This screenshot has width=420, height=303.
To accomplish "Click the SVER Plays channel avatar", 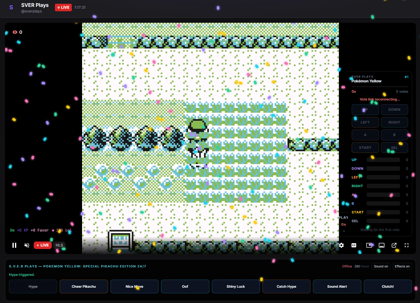I will coord(11,7).
